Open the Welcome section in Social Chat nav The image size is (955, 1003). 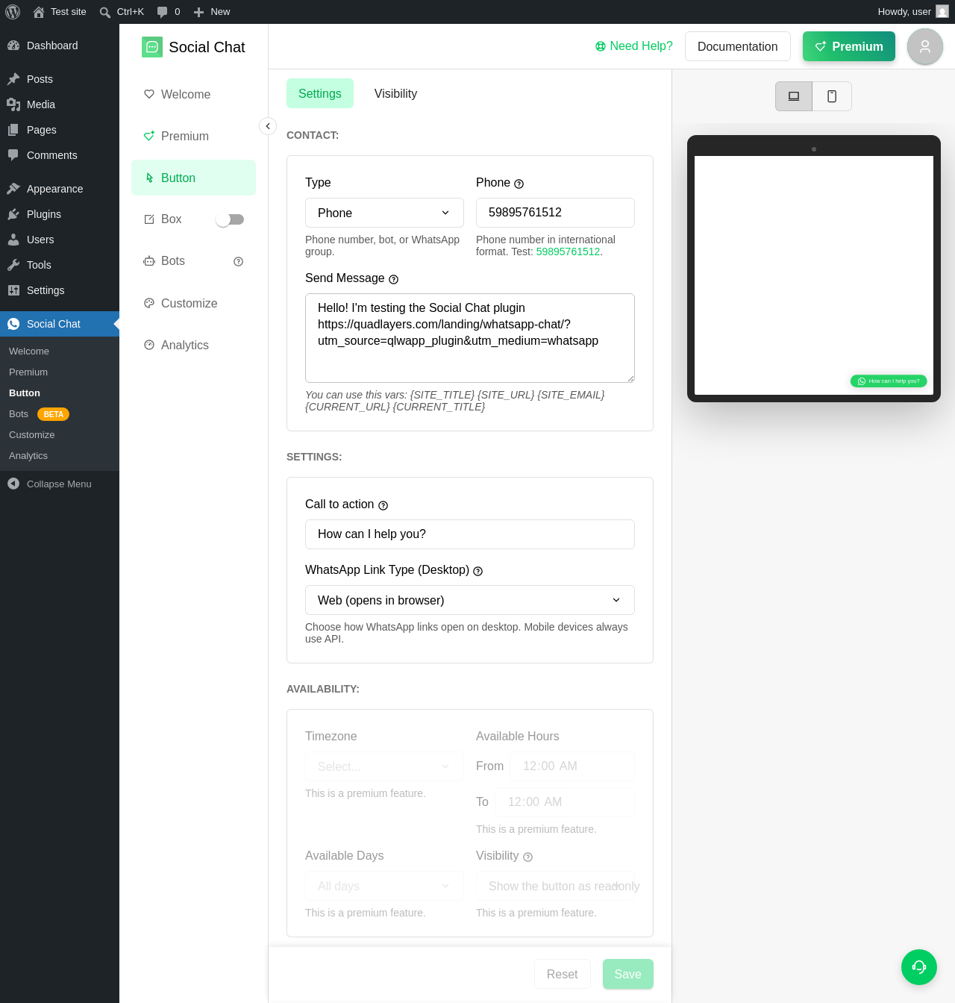[193, 94]
